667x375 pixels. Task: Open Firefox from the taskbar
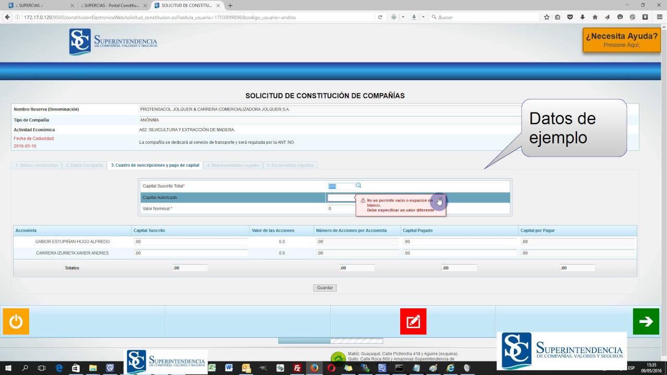[x=314, y=368]
